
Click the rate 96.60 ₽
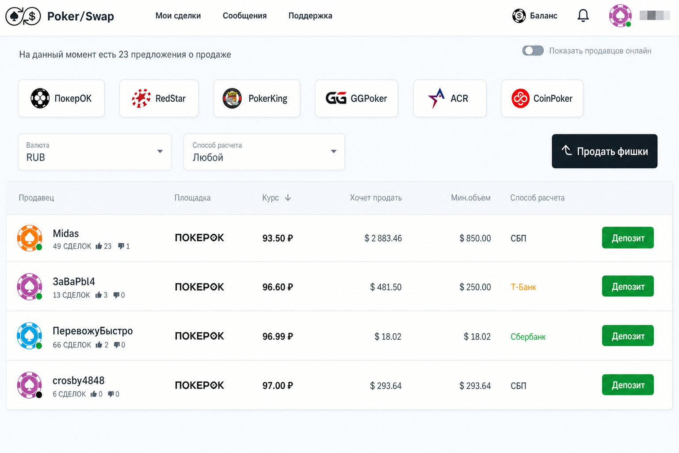[x=278, y=287]
